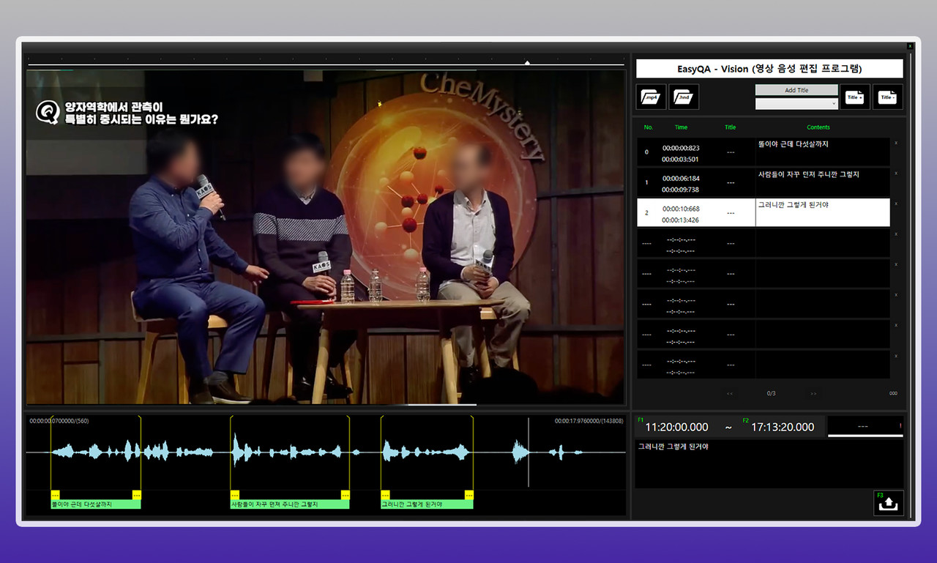Viewport: 937px width, 563px height.
Task: Click the F2 end time field
Action: coord(781,428)
